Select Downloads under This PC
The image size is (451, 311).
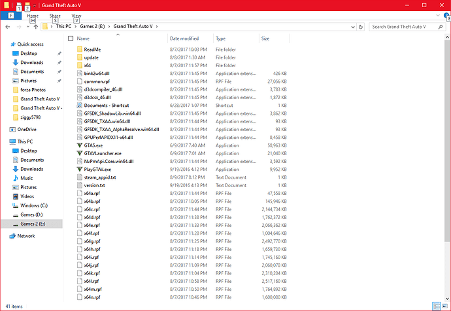click(x=31, y=169)
